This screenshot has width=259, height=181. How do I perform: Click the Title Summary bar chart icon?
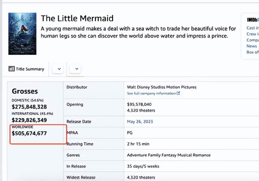(11, 69)
